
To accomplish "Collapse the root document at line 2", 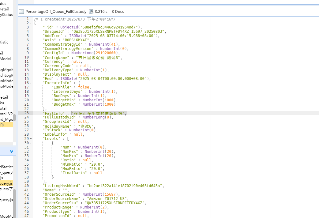I will click(x=31, y=23).
